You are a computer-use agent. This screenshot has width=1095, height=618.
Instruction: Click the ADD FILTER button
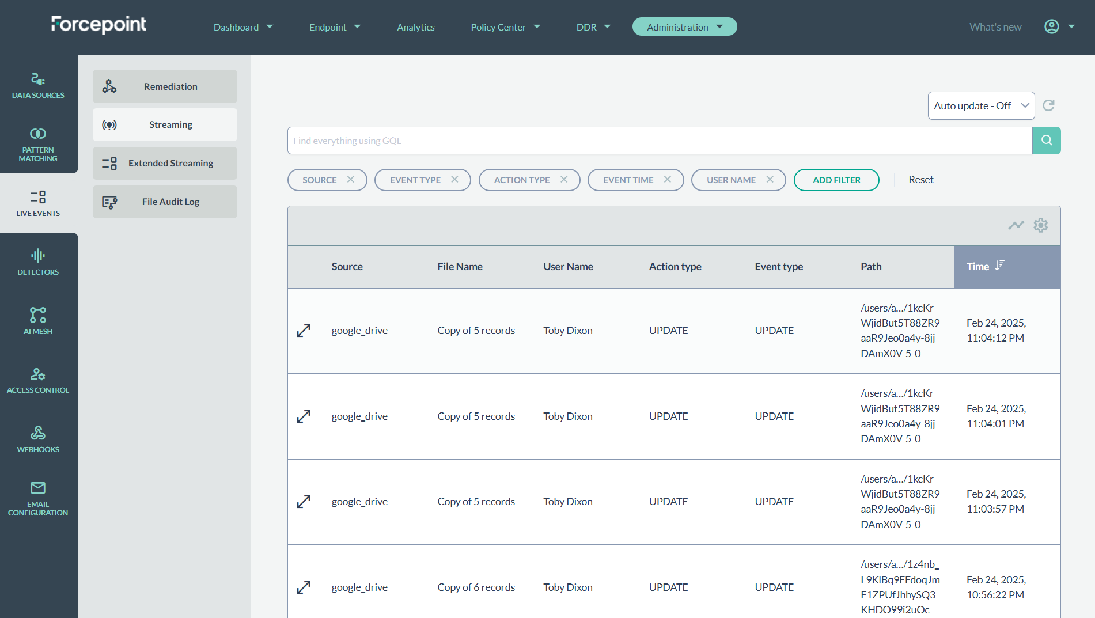click(x=836, y=180)
